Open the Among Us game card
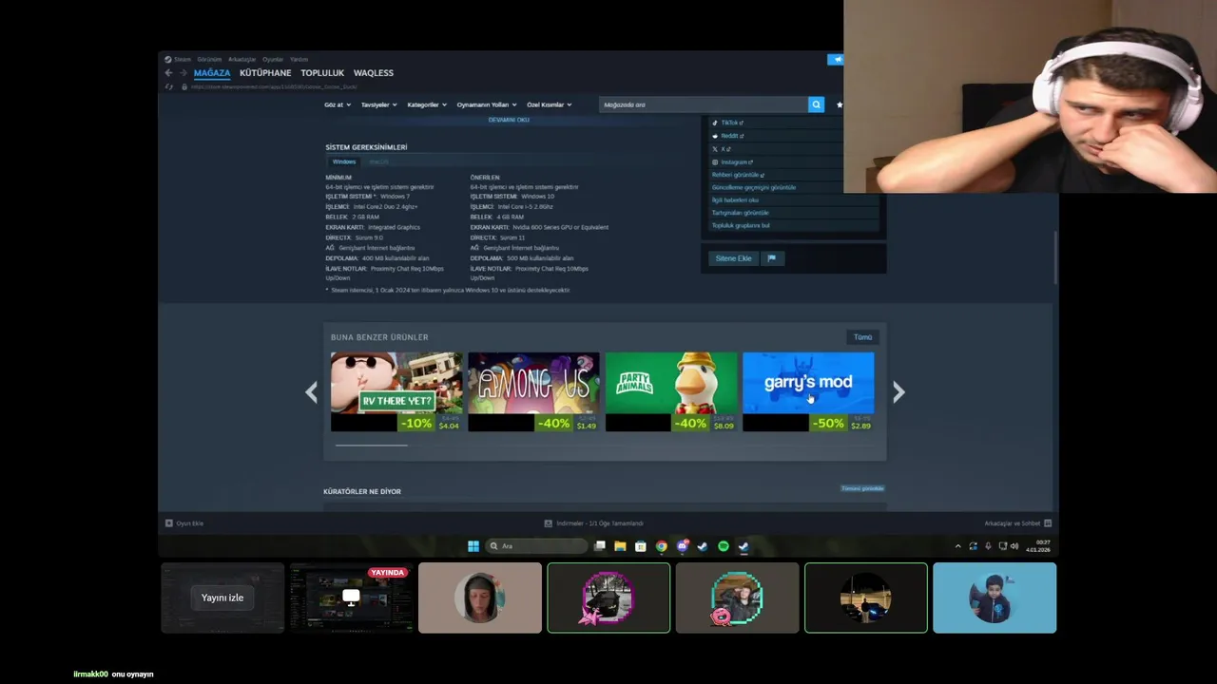Viewport: 1217px width, 684px height. [x=533, y=391]
